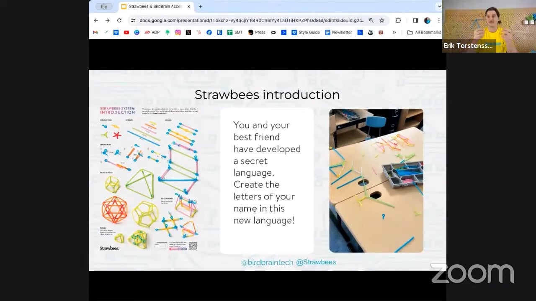Open Chrome's three-dot menu

(x=438, y=20)
